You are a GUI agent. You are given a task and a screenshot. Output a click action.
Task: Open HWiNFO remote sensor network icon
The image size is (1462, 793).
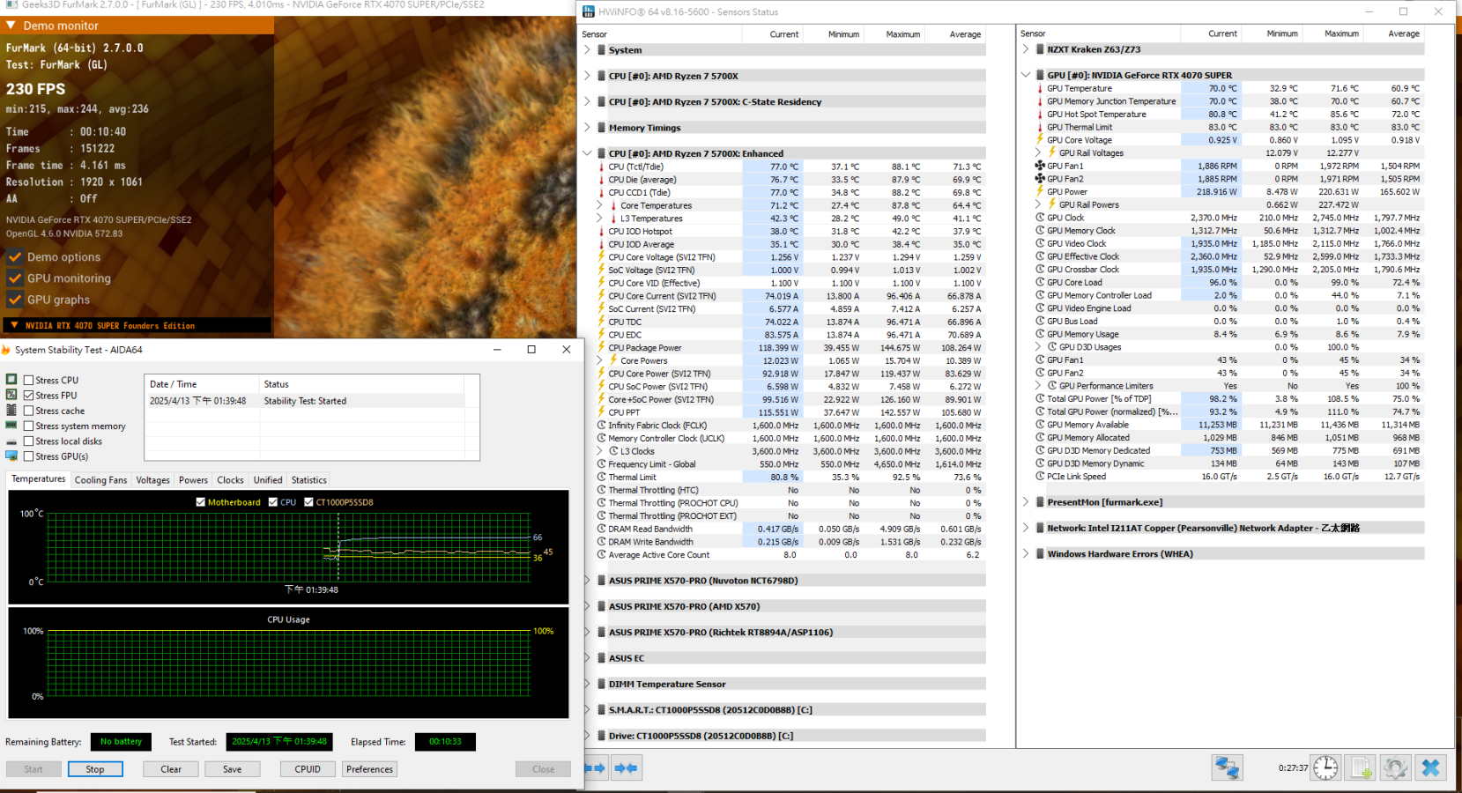point(1227,768)
